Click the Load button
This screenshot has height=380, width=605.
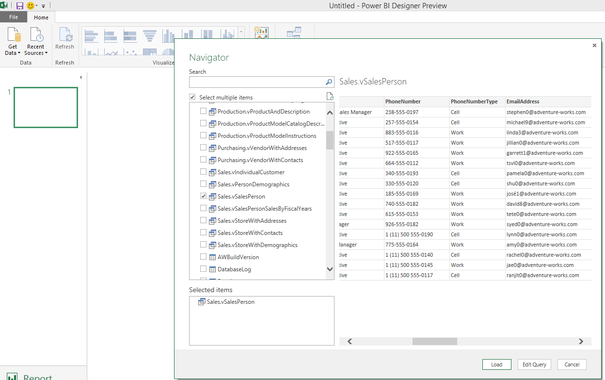coord(496,364)
